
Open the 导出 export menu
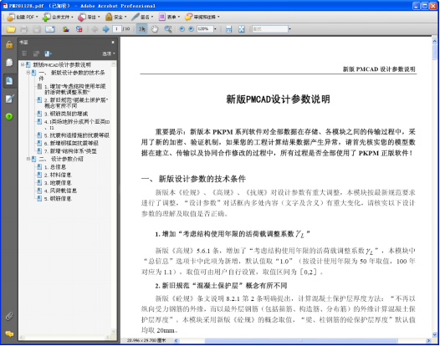click(89, 17)
